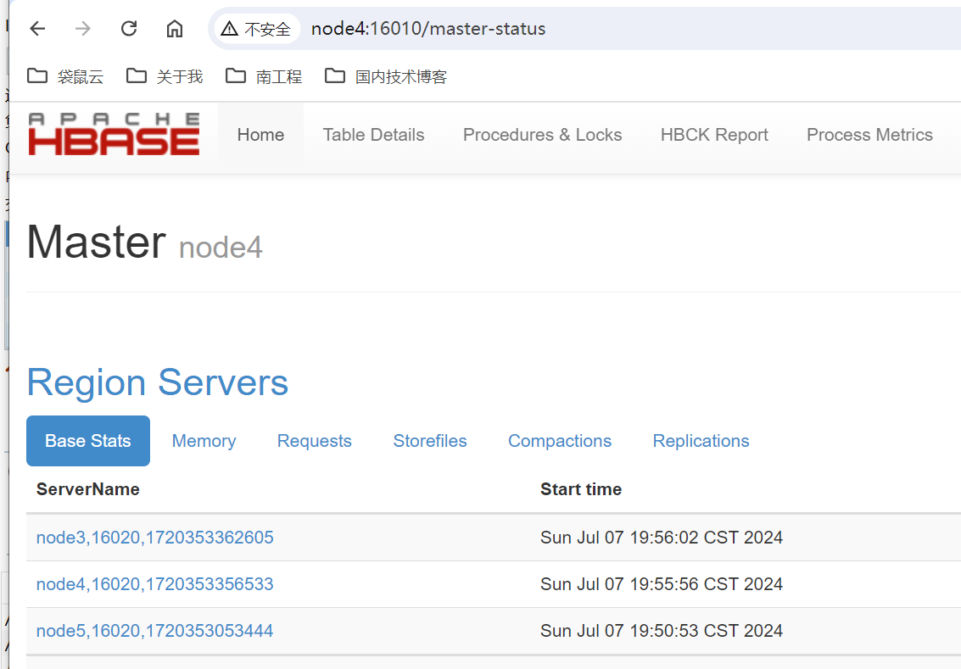
Task: Open Table Details in the navbar
Action: [374, 135]
